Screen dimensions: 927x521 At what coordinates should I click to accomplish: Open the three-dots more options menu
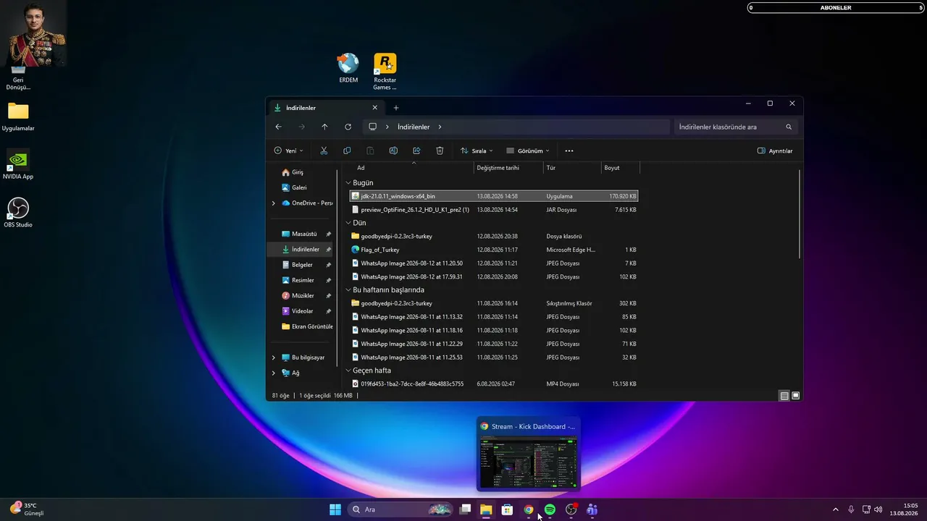(x=569, y=151)
